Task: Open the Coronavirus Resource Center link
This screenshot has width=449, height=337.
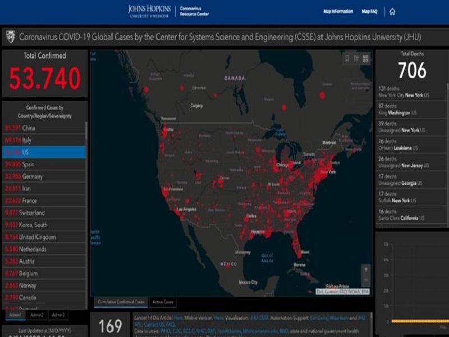Action: point(194,11)
